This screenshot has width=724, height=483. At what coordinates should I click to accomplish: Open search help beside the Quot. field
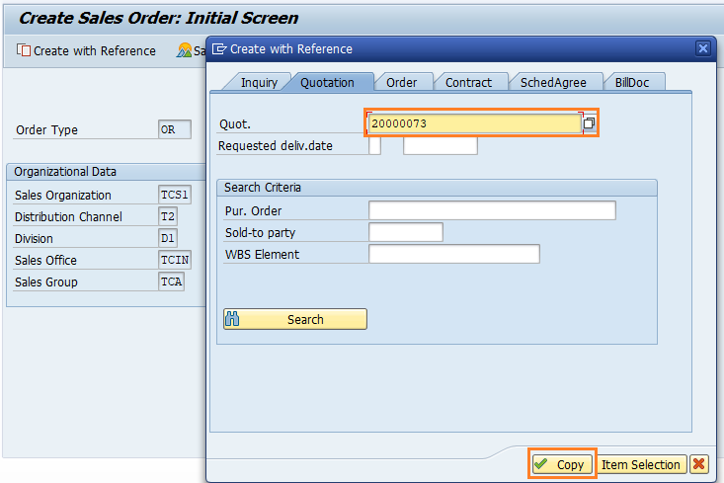pyautogui.click(x=590, y=123)
